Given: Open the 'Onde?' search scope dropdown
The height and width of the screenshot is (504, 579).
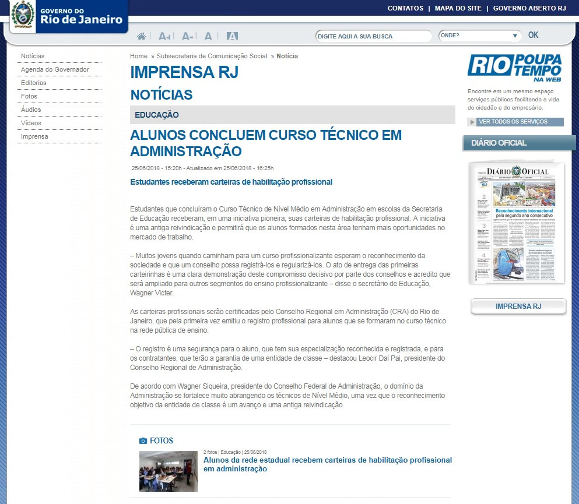Looking at the screenshot, I should click(x=479, y=36).
